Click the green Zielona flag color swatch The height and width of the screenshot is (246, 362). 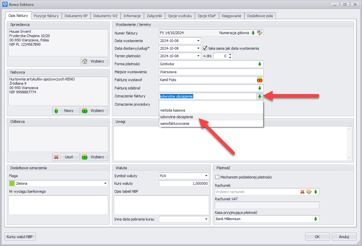tap(12, 183)
